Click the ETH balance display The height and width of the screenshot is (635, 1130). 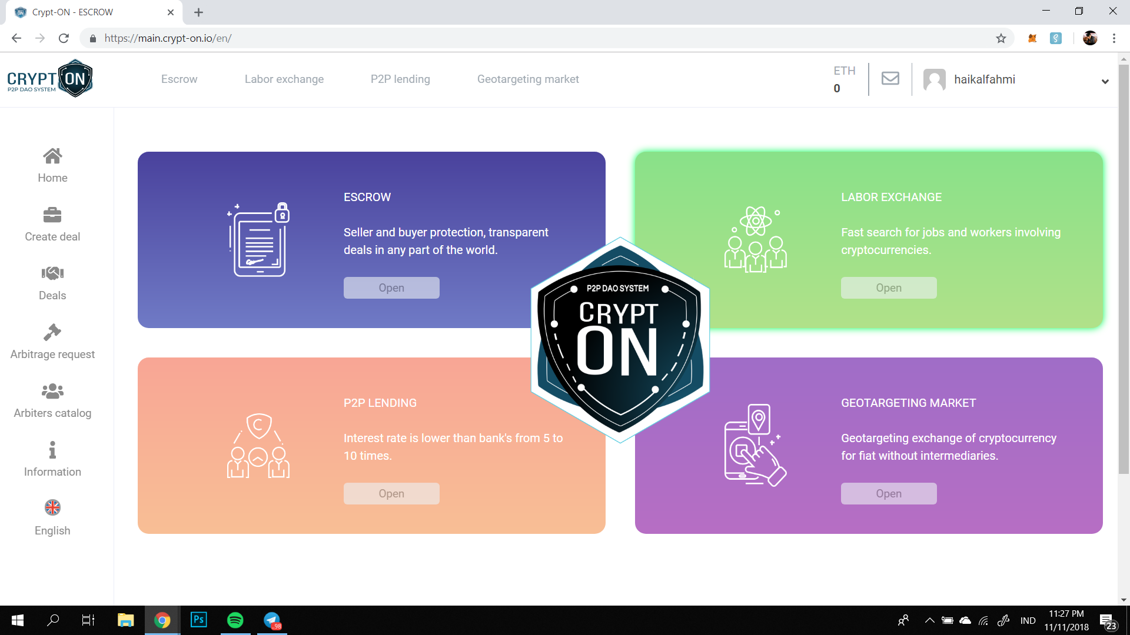pyautogui.click(x=845, y=79)
